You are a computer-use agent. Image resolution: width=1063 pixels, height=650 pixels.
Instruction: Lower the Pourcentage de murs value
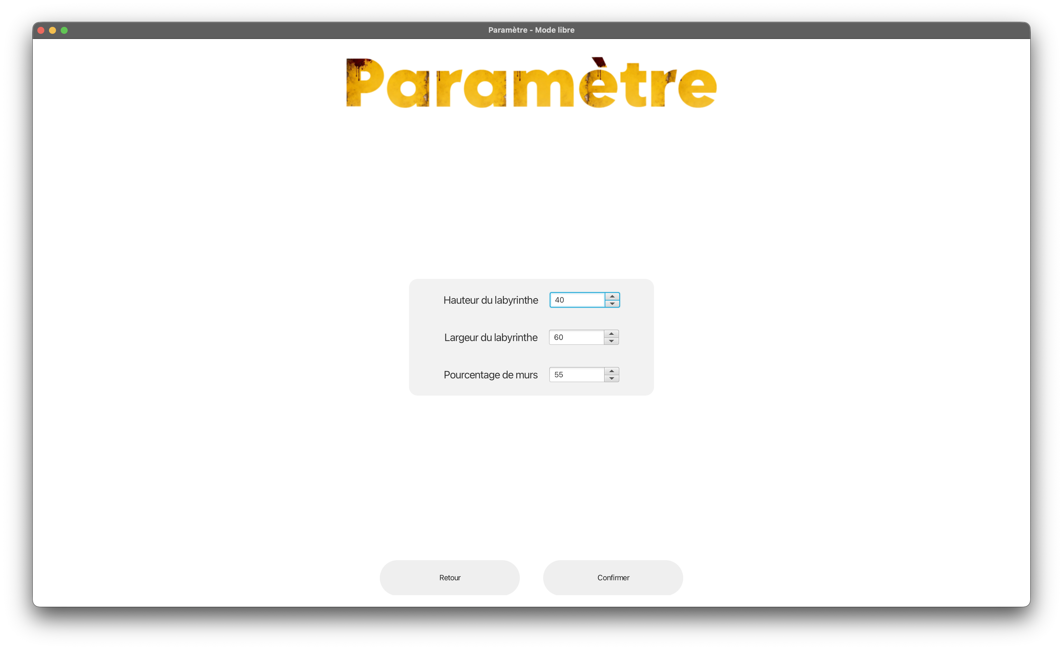coord(611,378)
